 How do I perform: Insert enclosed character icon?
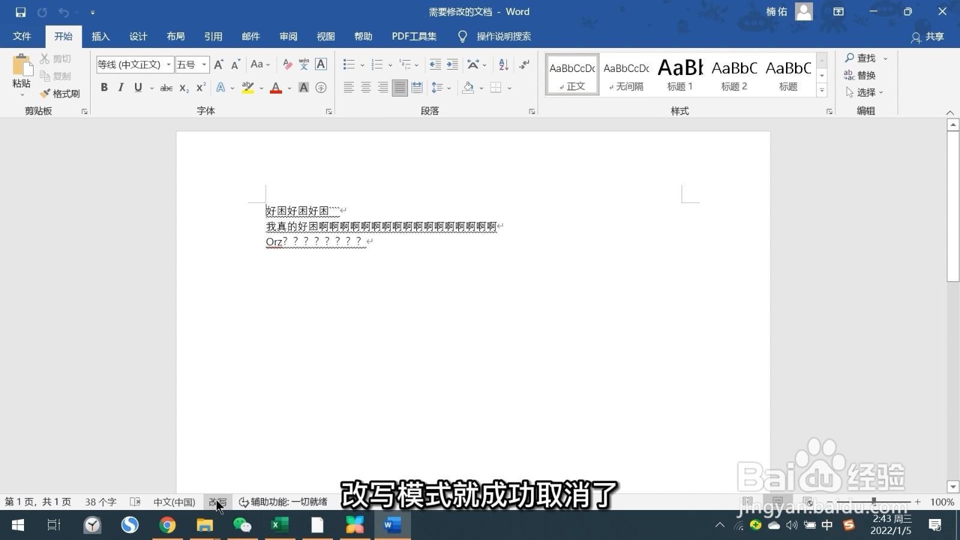(321, 88)
